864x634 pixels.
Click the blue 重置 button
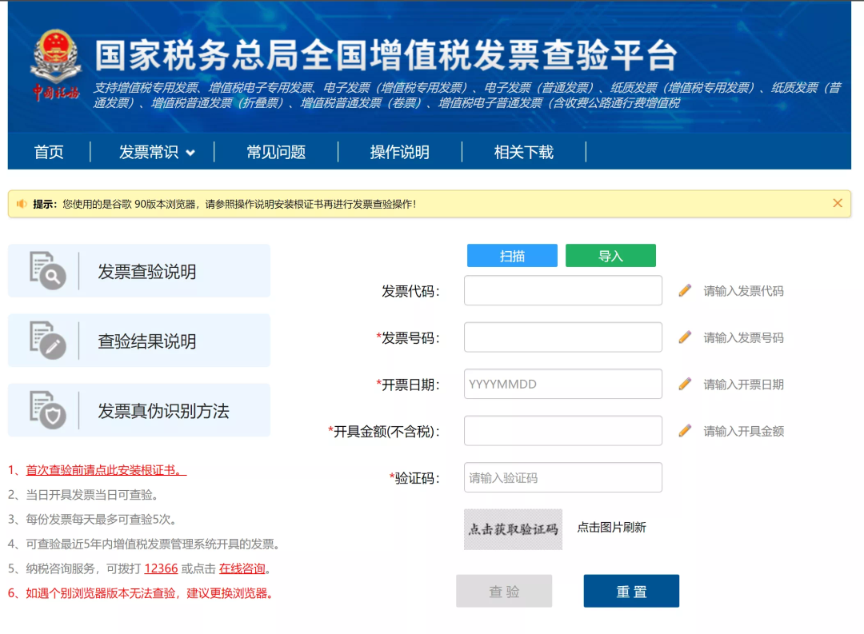point(631,591)
